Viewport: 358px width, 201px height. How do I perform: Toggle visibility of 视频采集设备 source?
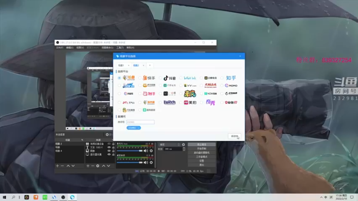(x=109, y=144)
